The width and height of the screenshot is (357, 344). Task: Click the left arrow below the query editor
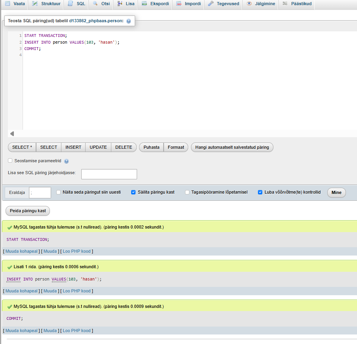click(x=12, y=134)
